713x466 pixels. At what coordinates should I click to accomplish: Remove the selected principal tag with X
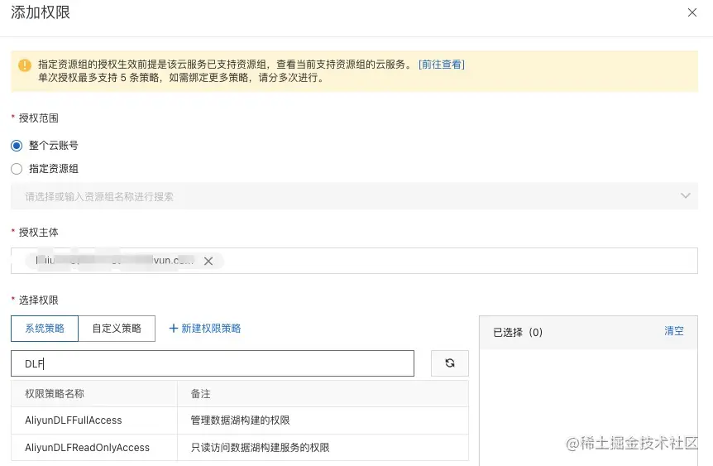pos(208,262)
